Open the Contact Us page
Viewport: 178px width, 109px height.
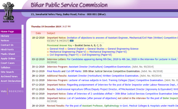point(7,45)
